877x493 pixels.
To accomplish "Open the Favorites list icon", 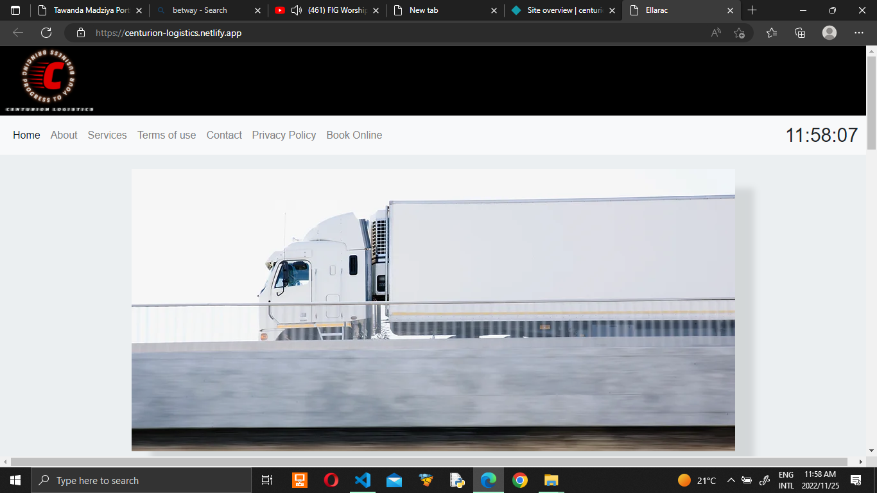I will (771, 33).
